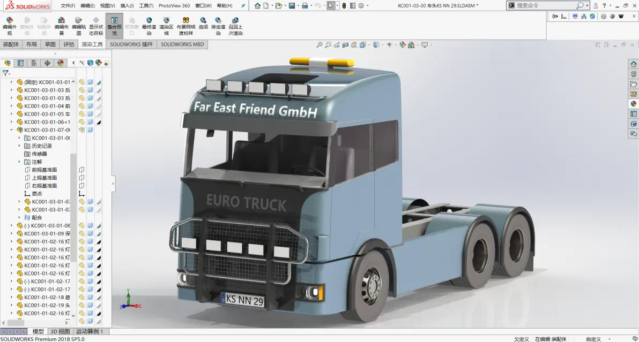This screenshot has width=639, height=342.
Task: Switch to the 布局 tab
Action: coord(32,44)
